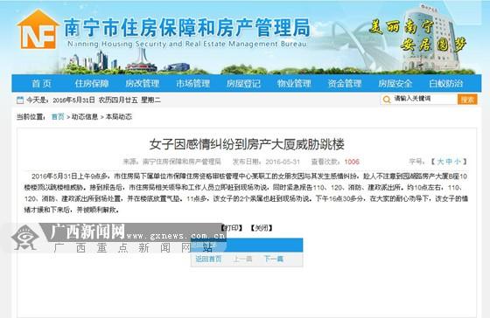Open the 首页 navigation item
This screenshot has width=490, height=318.
[x=41, y=83]
